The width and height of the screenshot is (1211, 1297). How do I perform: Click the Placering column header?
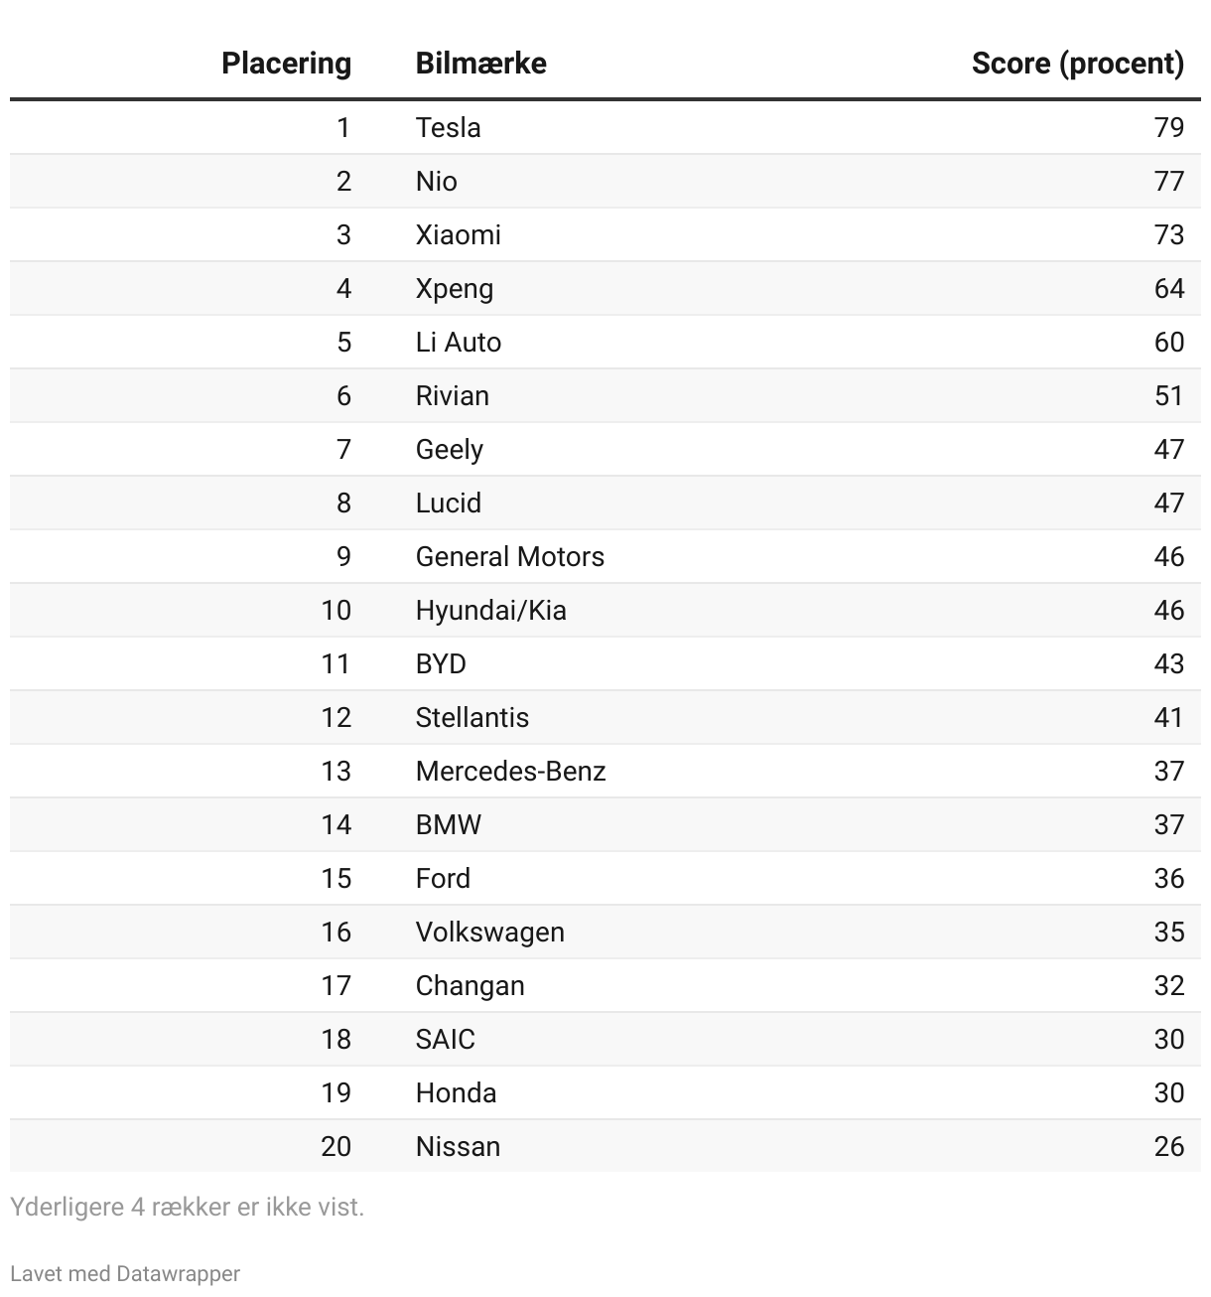286,64
